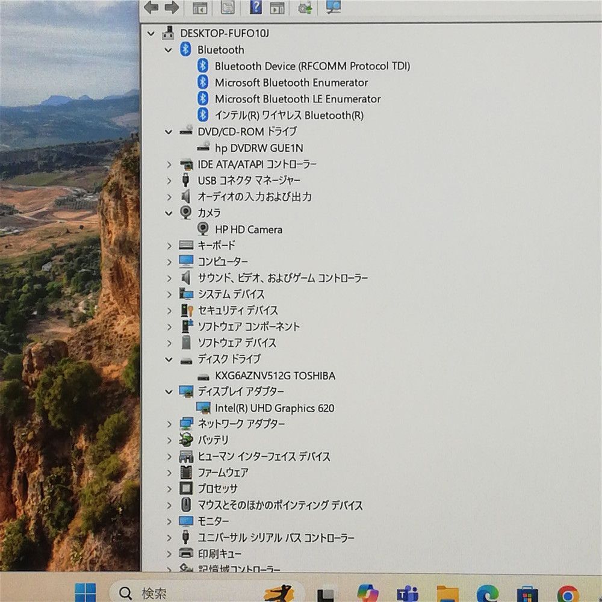Expand the ネットワーク アダプター category
The image size is (602, 602).
169,424
